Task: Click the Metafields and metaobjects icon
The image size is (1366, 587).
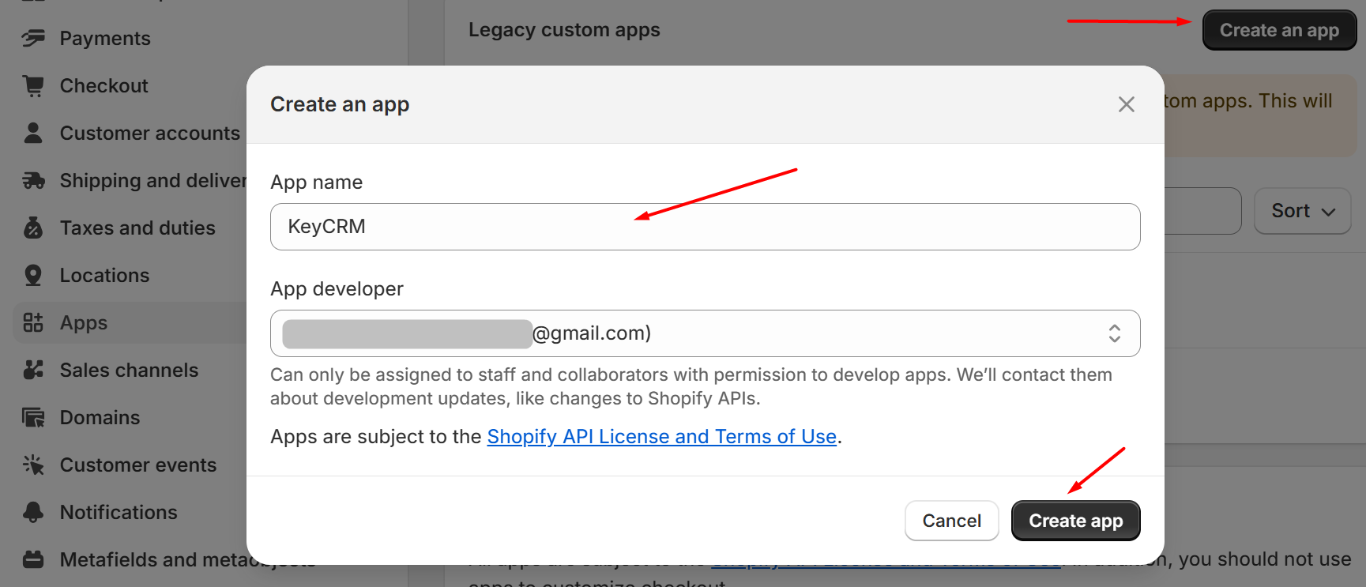Action: click(x=33, y=559)
